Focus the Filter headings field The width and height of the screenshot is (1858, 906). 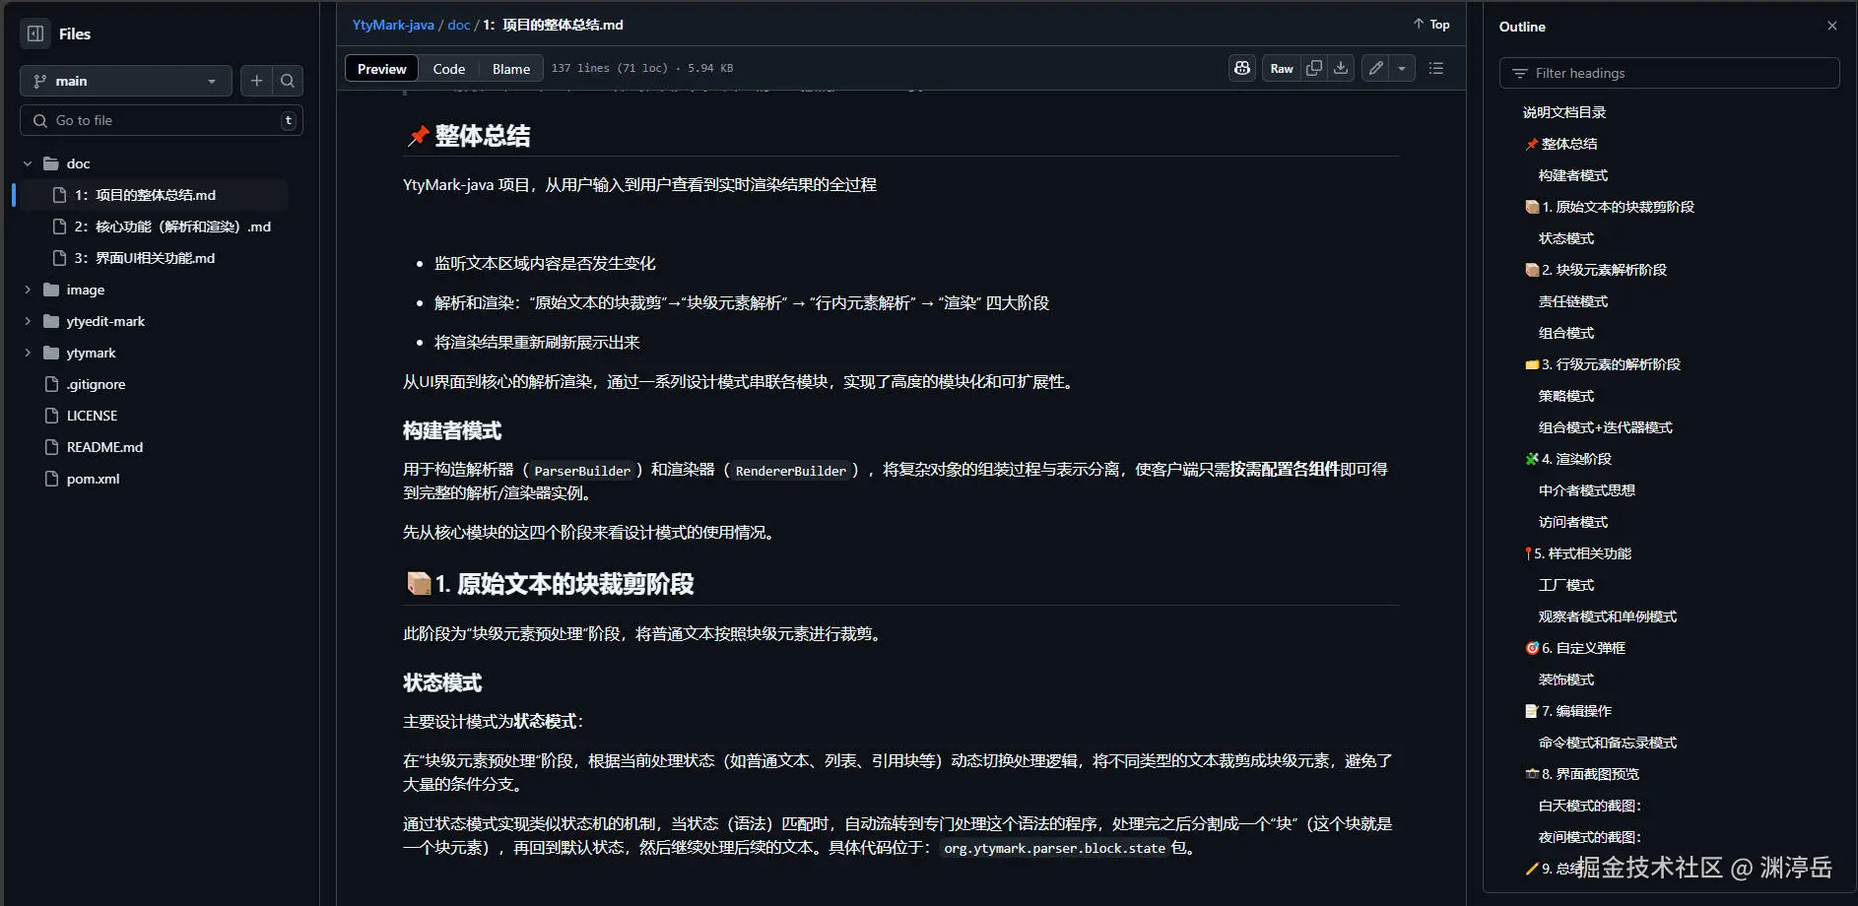coord(1669,73)
